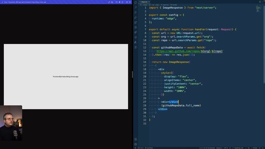The height and width of the screenshot is (149, 265).
Task: Click the remote indicator icon in status bar
Action: pos(135,148)
